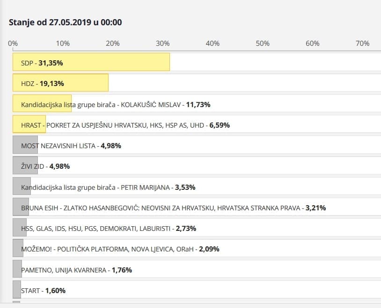
Task: Select the 40% axis tick label
Action: 212,43
